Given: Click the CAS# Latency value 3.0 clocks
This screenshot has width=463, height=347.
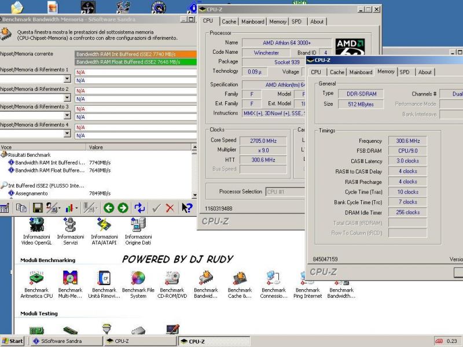Looking at the screenshot, I should pyautogui.click(x=407, y=161).
